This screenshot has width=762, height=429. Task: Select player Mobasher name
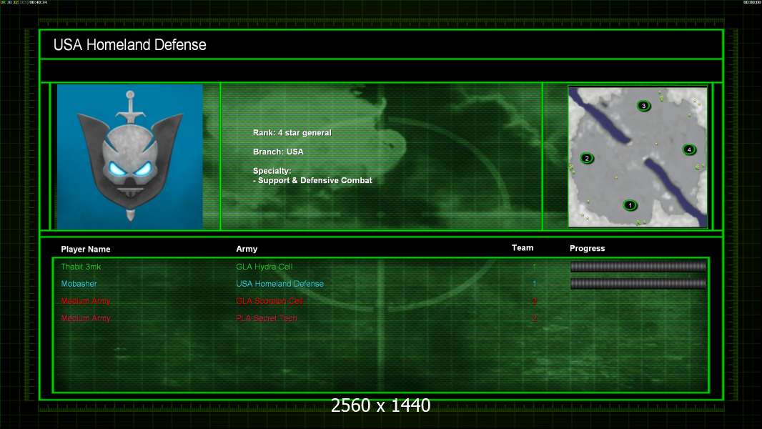tap(79, 284)
